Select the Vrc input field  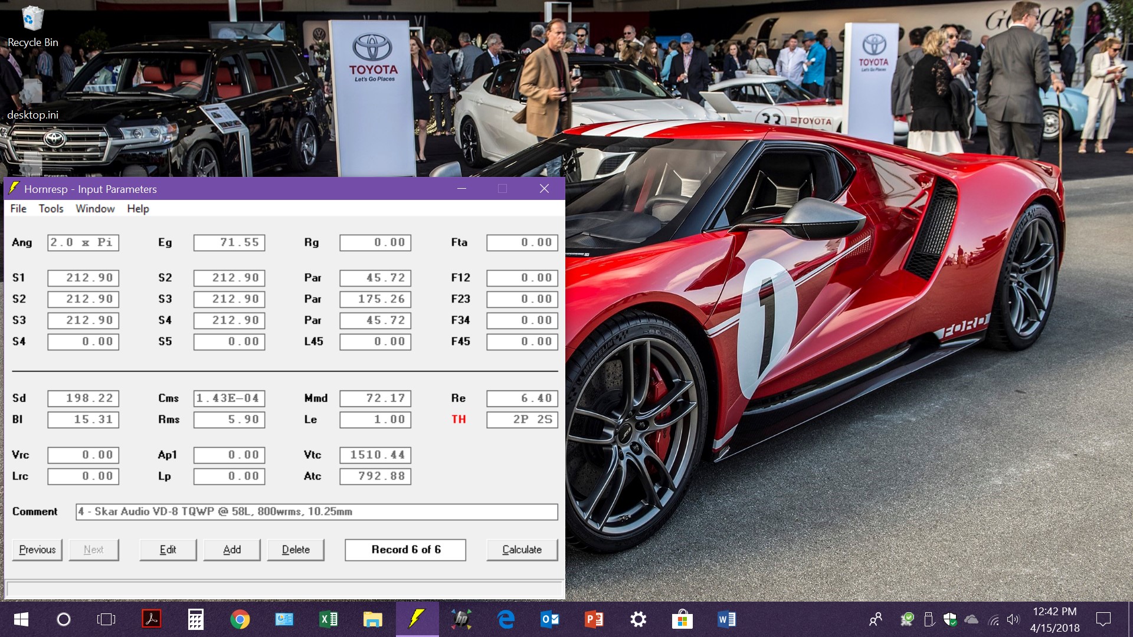coord(83,455)
